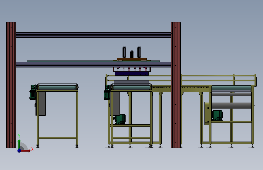
Task: Select the top olive guard rail bar
Action: pyautogui.click(x=181, y=76)
